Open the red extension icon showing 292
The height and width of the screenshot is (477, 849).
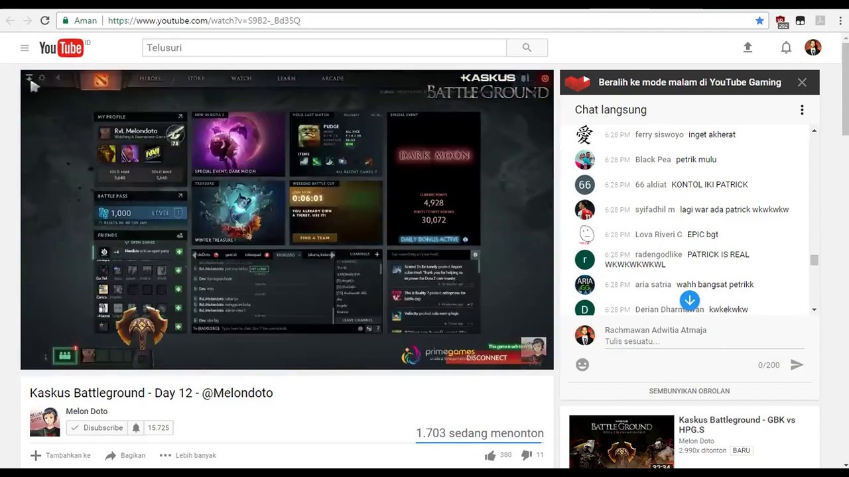(x=781, y=21)
